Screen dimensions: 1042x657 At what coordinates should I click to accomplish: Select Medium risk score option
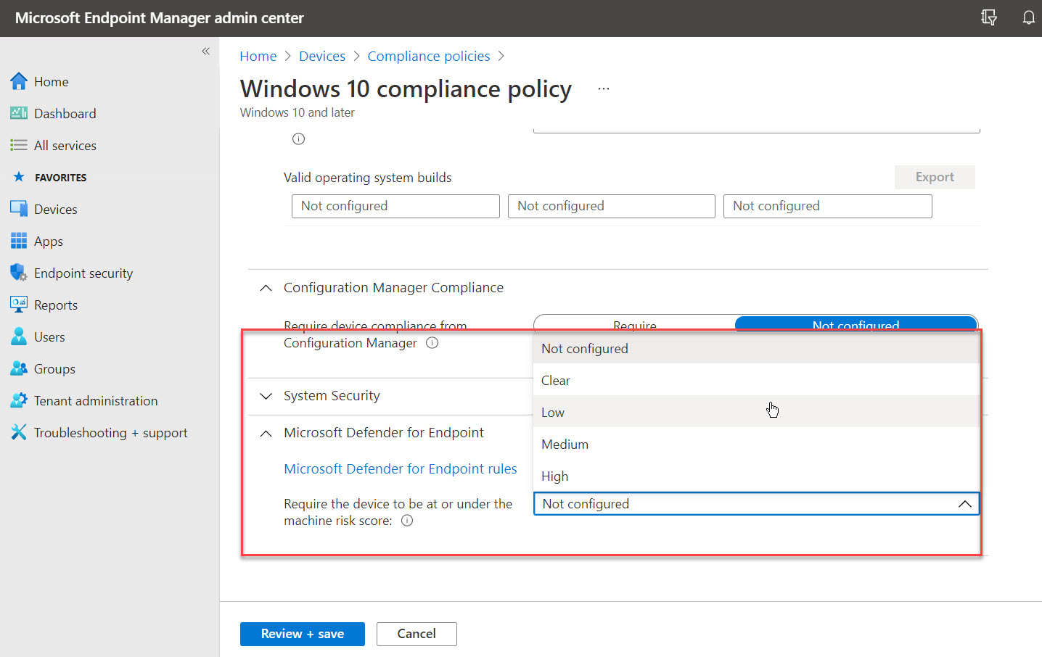[x=756, y=445]
